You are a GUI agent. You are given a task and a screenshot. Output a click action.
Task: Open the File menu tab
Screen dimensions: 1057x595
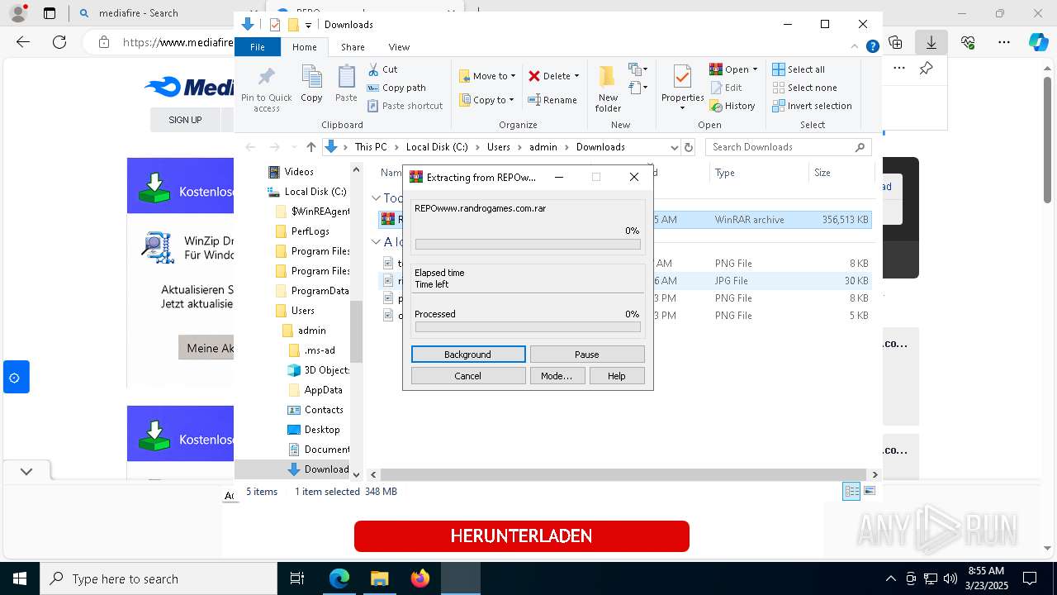258,47
